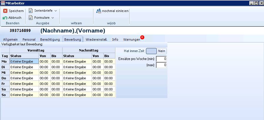Click the nochmal einlesen button label
This screenshot has height=120, width=264.
(x=115, y=11)
